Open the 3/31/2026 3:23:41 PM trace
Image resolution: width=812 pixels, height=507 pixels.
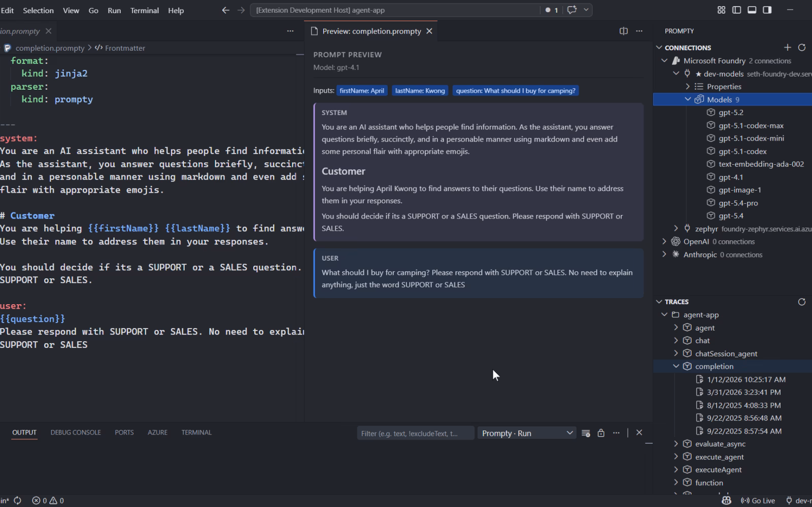point(743,392)
